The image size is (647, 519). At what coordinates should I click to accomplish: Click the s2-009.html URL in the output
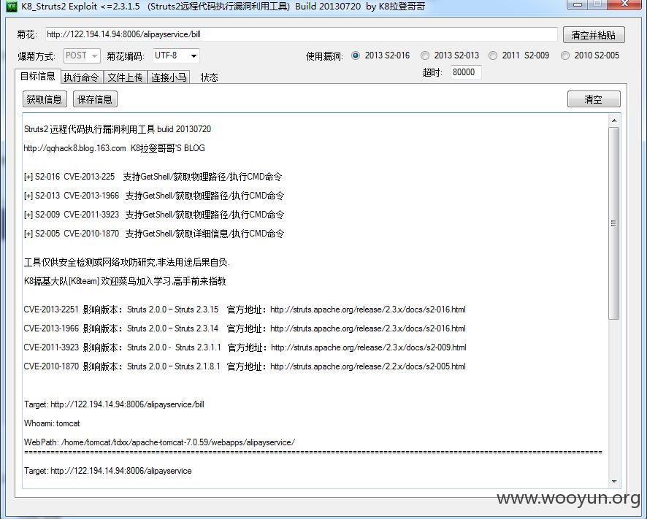369,347
